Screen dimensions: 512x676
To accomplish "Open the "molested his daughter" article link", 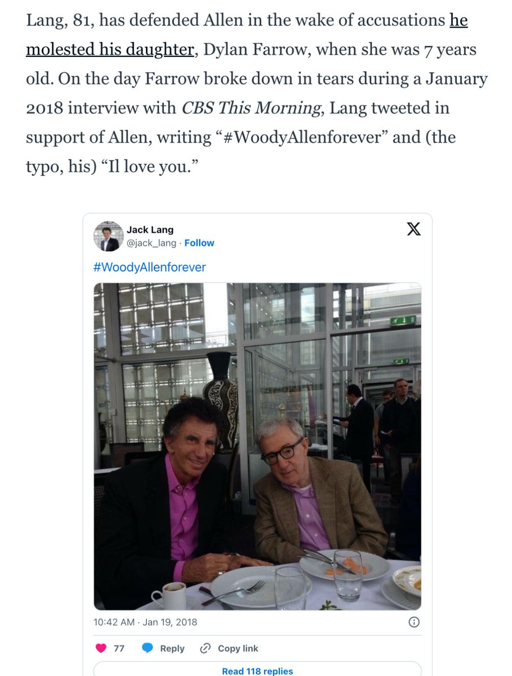I will tap(110, 49).
